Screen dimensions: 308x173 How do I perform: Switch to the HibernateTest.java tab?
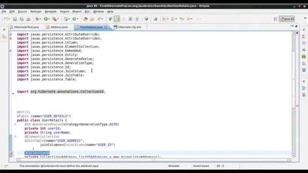click(x=25, y=27)
